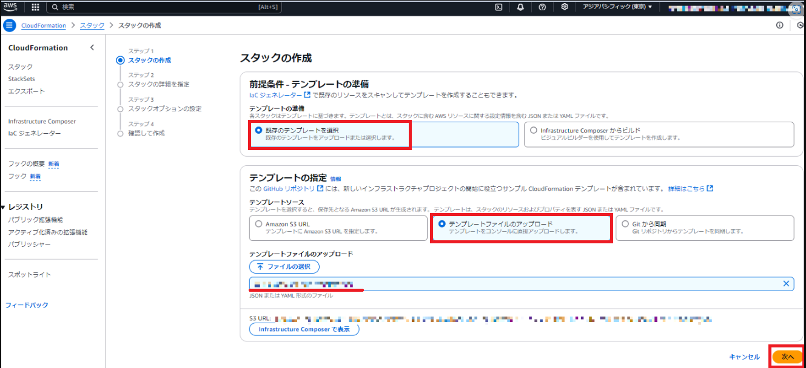Open the region selector アジアパシフィック (東京)
Screen dimensions: 806x368
coord(617,7)
